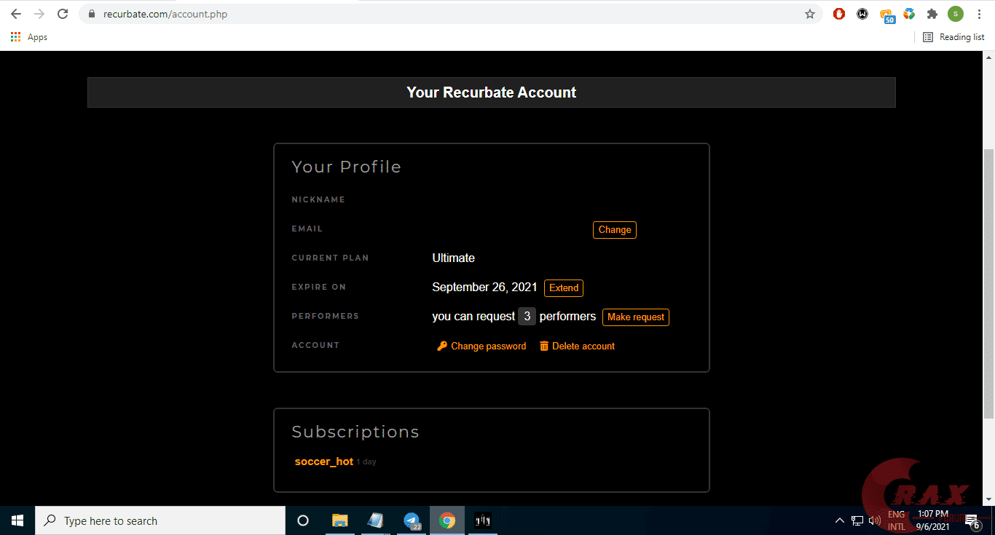Open the Extensions puzzle piece menu

[x=932, y=13]
